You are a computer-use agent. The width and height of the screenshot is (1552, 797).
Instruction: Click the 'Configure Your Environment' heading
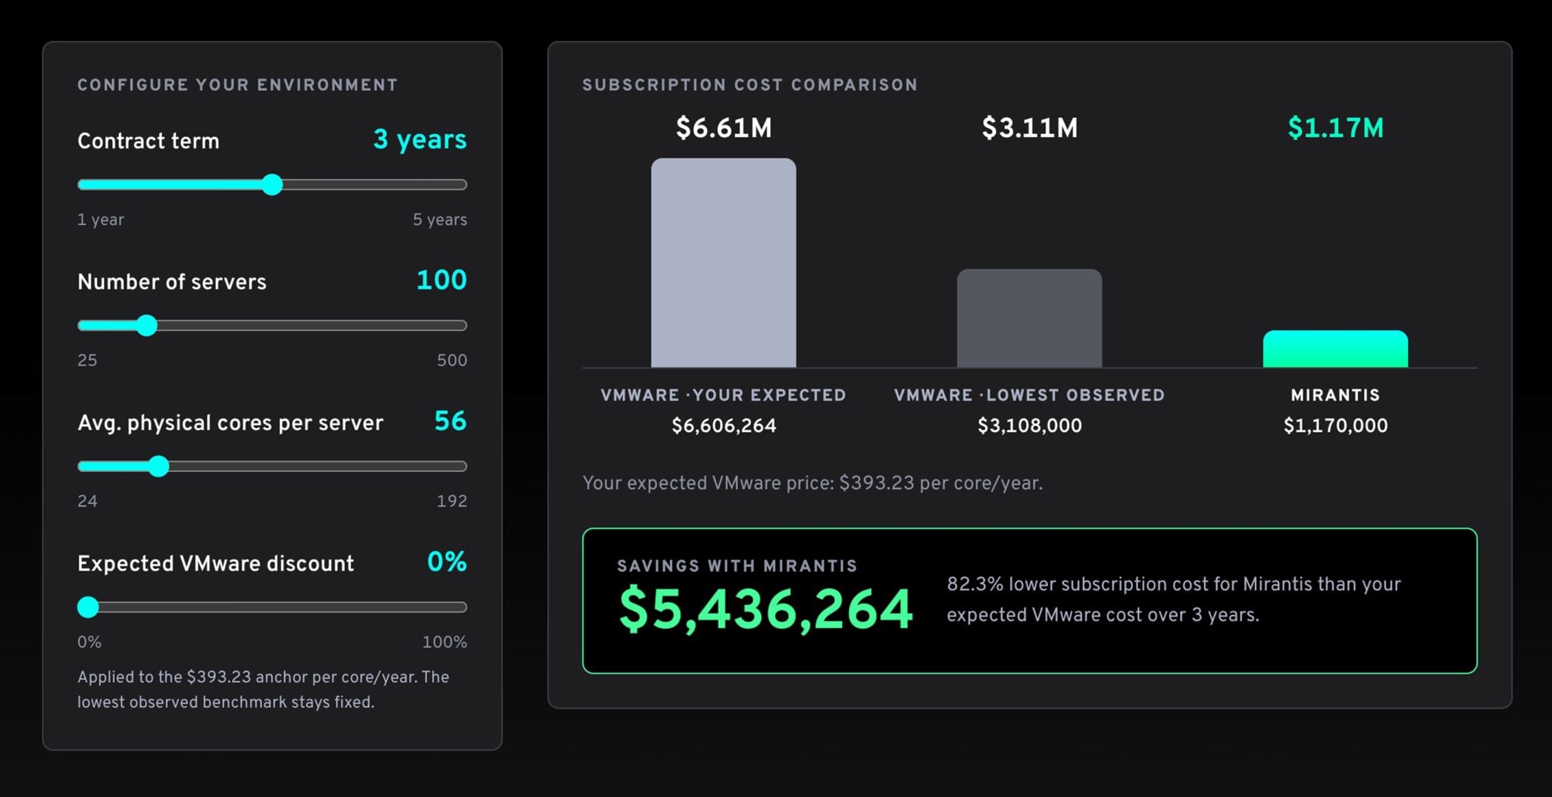click(x=237, y=85)
